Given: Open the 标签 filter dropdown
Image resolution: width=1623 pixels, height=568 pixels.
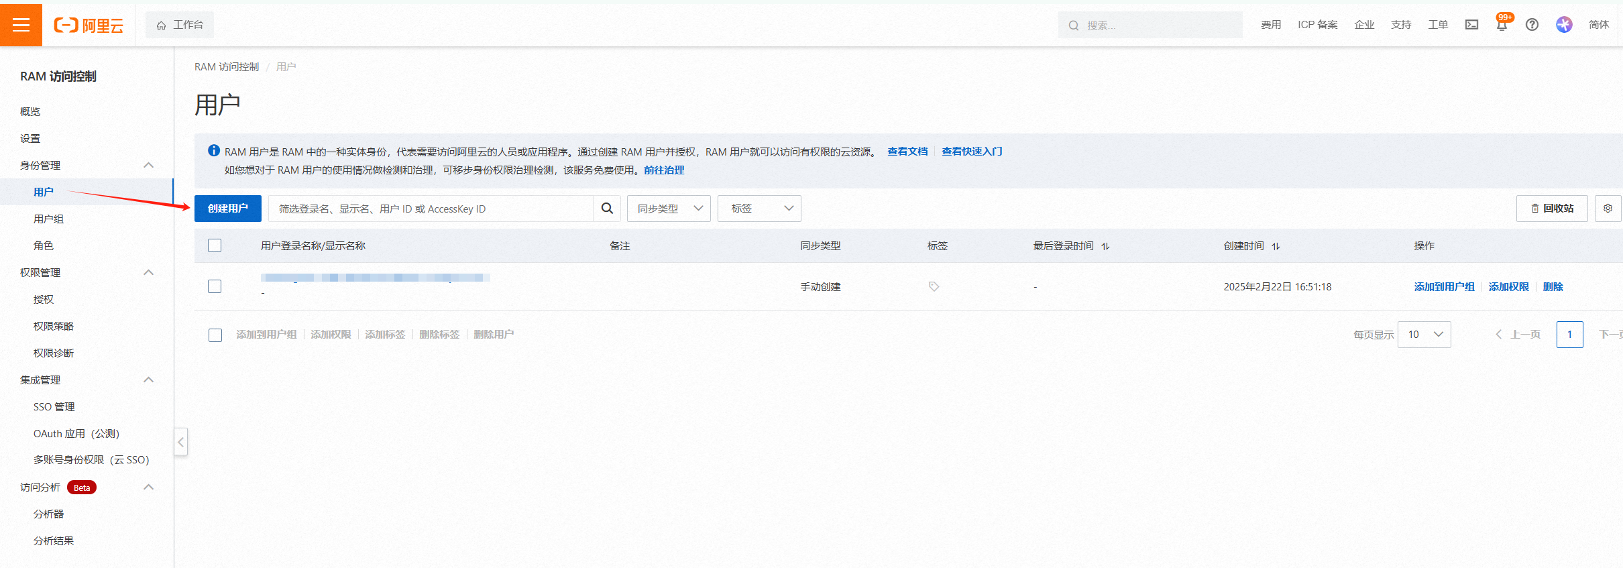Looking at the screenshot, I should tap(759, 209).
